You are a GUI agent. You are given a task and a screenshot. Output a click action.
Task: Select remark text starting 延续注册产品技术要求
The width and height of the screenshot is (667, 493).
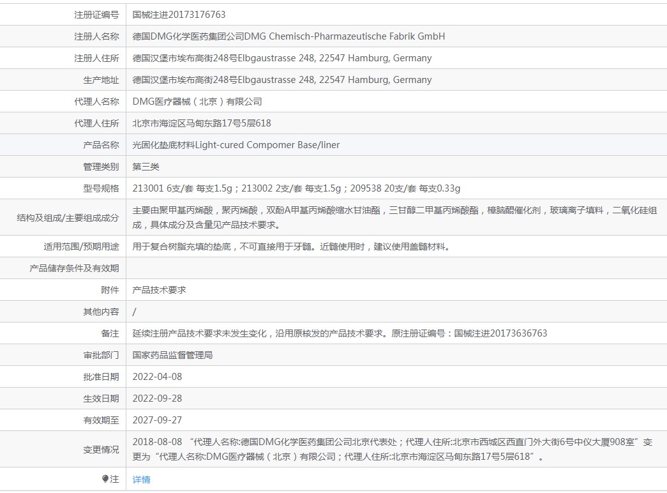(340, 333)
